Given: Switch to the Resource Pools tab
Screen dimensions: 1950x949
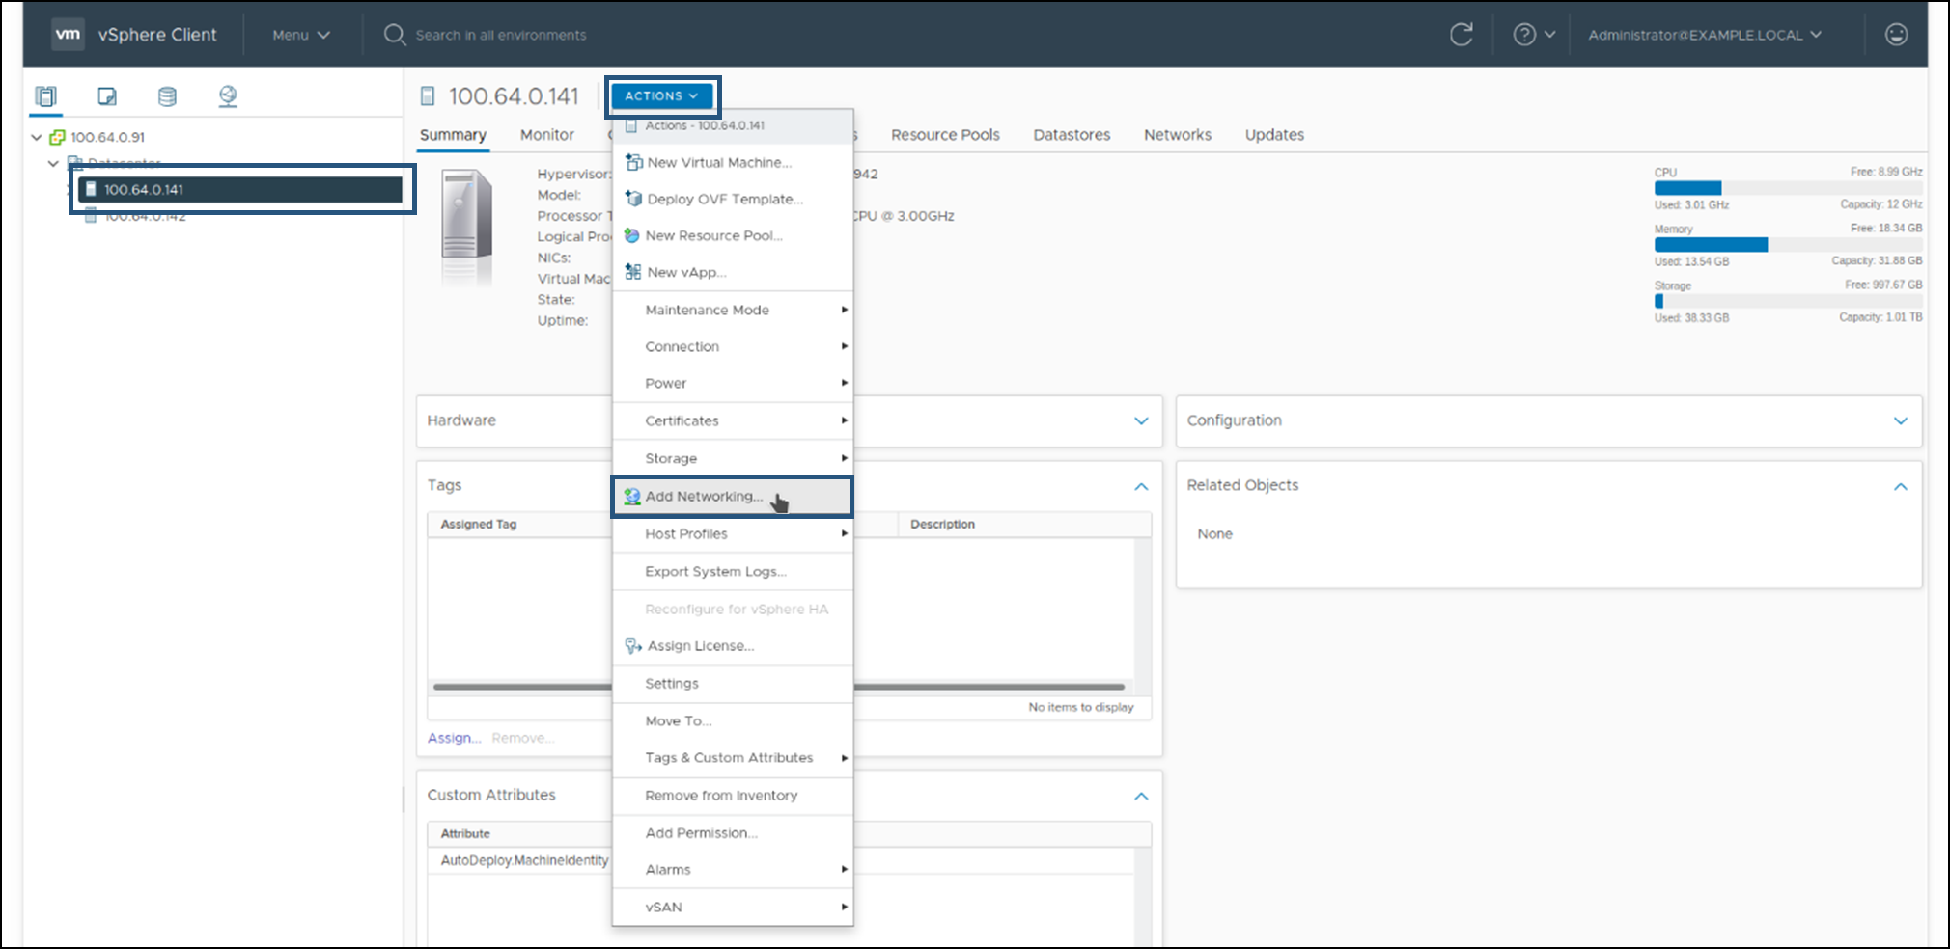Looking at the screenshot, I should tap(945, 135).
